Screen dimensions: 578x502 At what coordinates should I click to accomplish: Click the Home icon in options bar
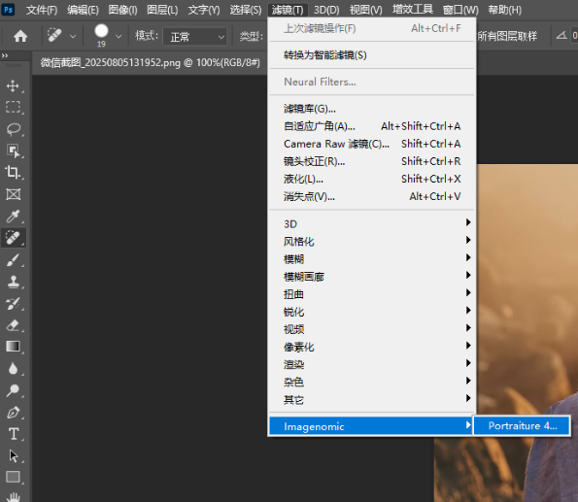[x=20, y=36]
